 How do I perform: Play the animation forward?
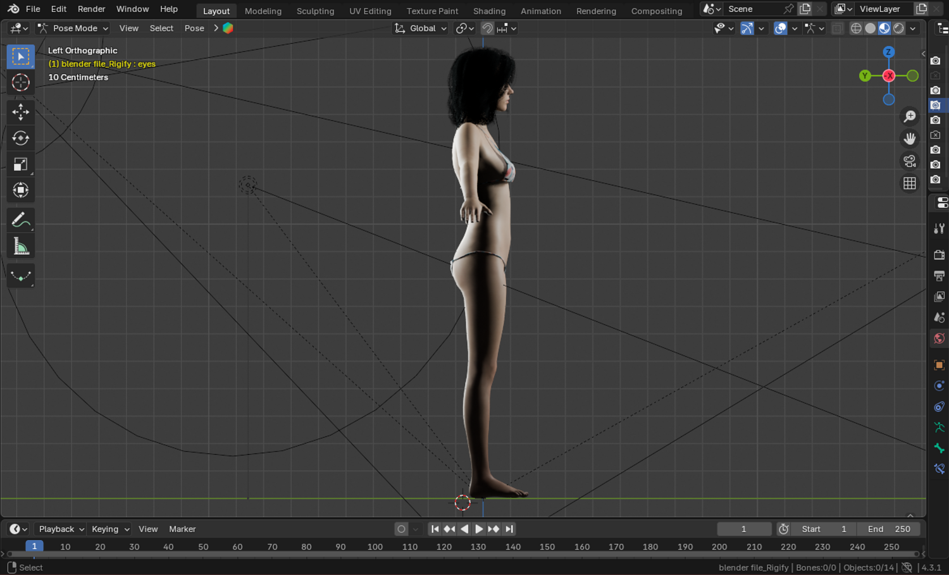pyautogui.click(x=479, y=529)
